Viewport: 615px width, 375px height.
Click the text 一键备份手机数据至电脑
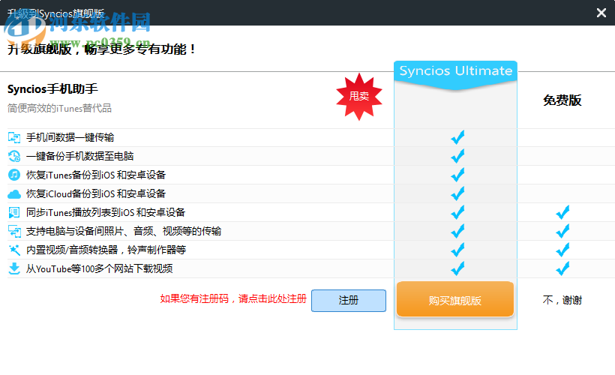coord(79,156)
